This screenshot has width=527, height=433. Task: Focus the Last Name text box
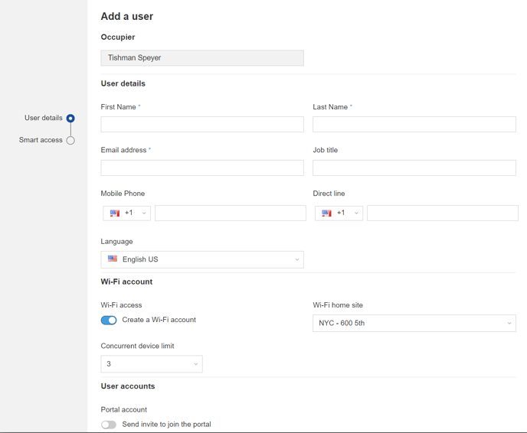pyautogui.click(x=414, y=125)
